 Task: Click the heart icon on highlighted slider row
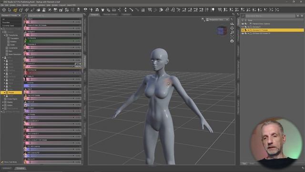[78, 64]
